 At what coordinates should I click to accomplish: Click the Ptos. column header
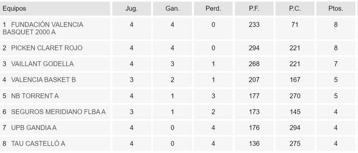point(336,9)
